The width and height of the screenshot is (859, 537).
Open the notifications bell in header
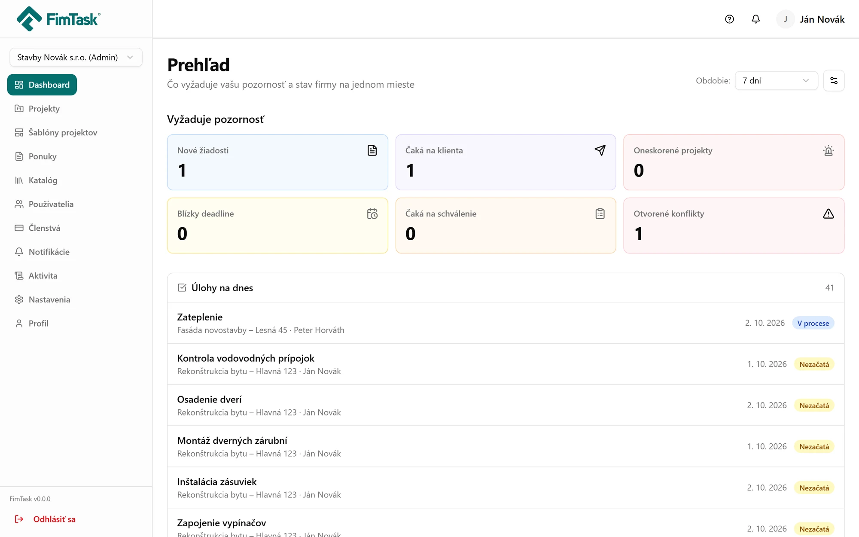(755, 19)
